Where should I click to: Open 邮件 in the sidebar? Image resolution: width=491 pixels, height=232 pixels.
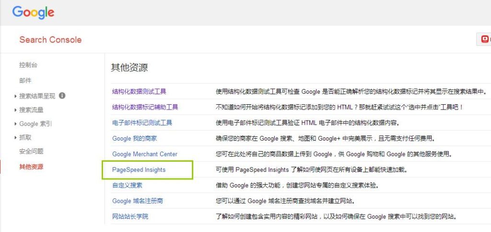pos(25,80)
